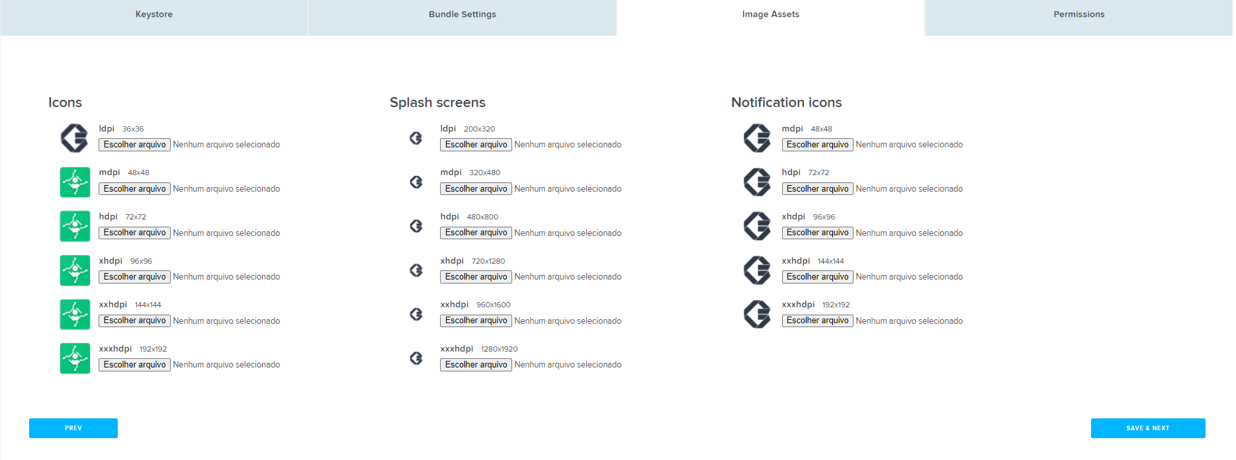Choose file for xxhdpi 144x144 app icon
Viewport: 1236px width, 460px height.
click(x=135, y=321)
